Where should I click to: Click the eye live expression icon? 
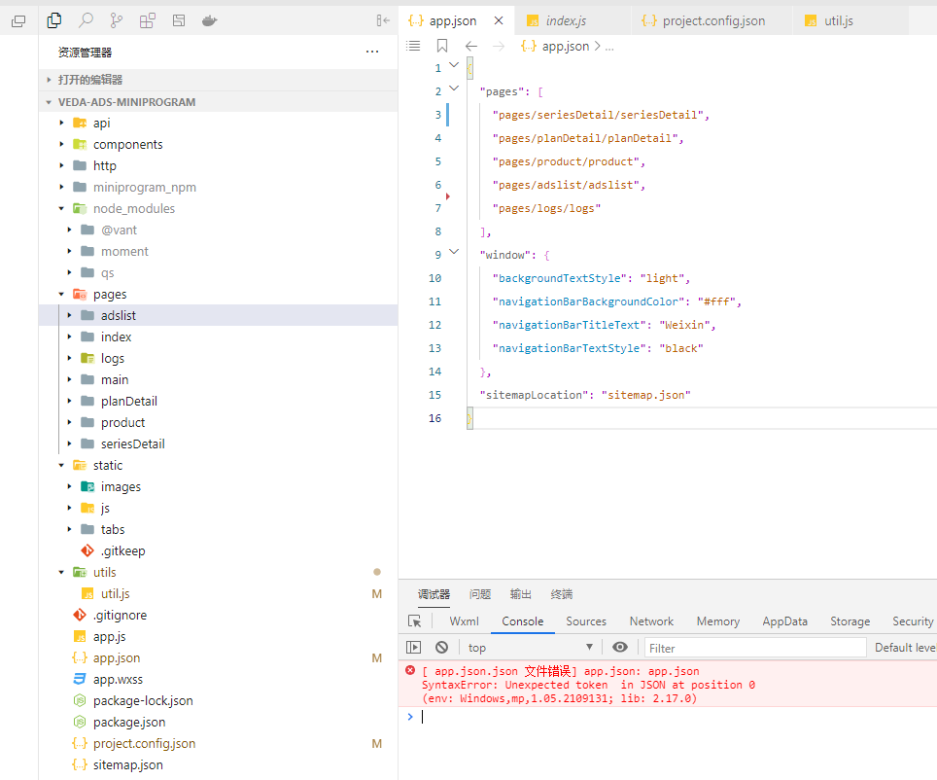pyautogui.click(x=620, y=647)
